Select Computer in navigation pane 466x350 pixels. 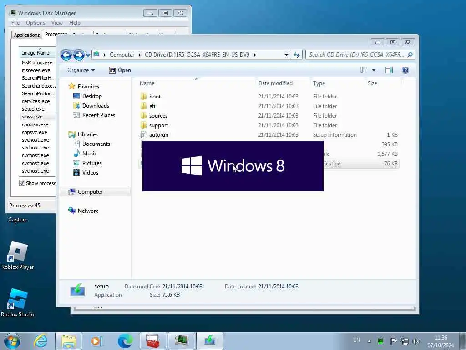90,192
